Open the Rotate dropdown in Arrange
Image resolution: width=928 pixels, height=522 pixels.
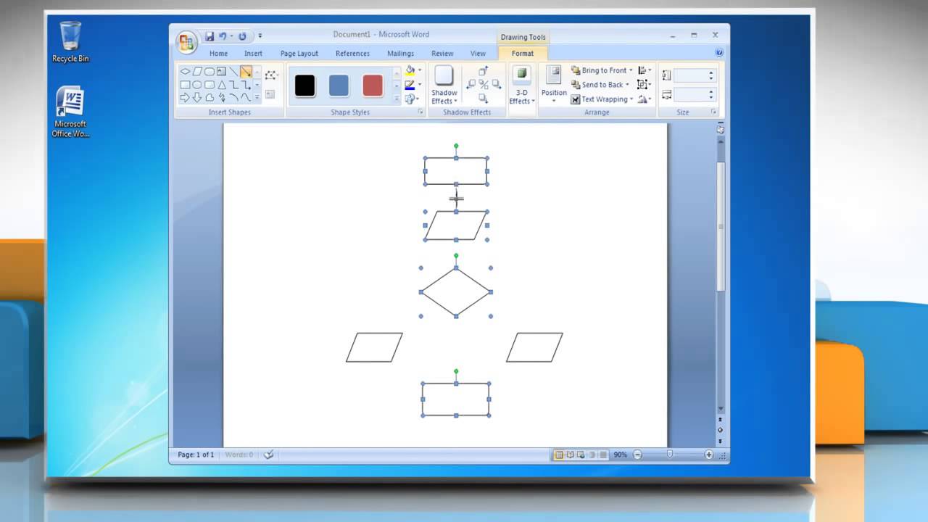(x=644, y=99)
